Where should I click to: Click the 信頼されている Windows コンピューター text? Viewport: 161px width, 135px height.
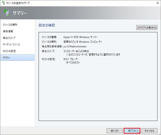click(x=83, y=42)
